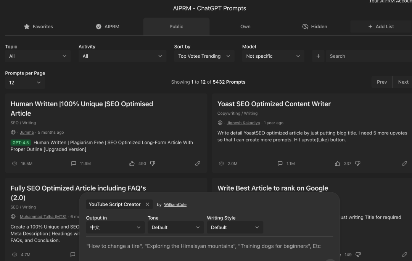Open the Hidden prompts tab
The height and width of the screenshot is (261, 412).
(x=314, y=27)
